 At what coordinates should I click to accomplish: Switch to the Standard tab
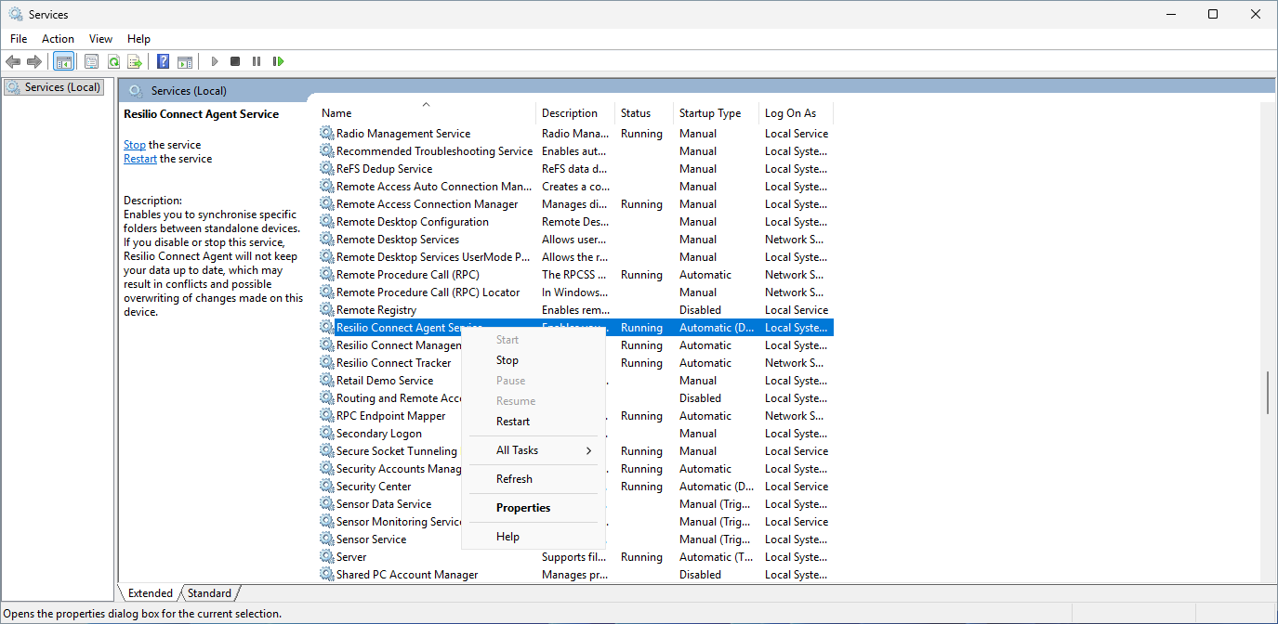210,593
